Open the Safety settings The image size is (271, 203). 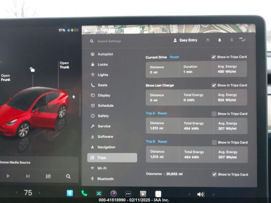click(100, 116)
